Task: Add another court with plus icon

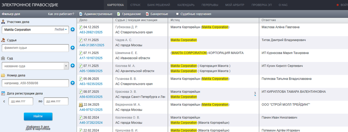Action: point(72,66)
